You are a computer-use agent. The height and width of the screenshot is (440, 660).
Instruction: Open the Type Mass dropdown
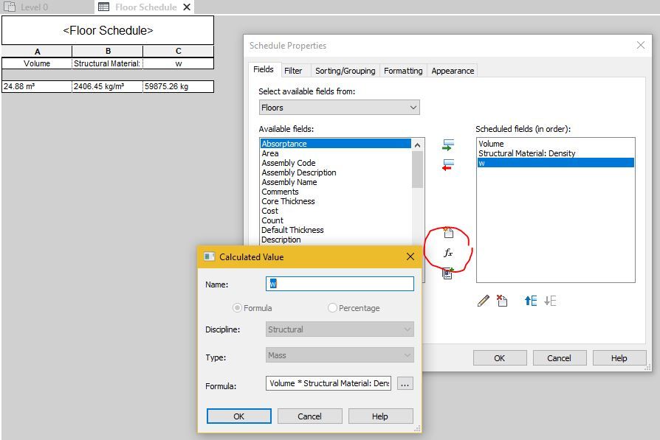[x=340, y=355]
